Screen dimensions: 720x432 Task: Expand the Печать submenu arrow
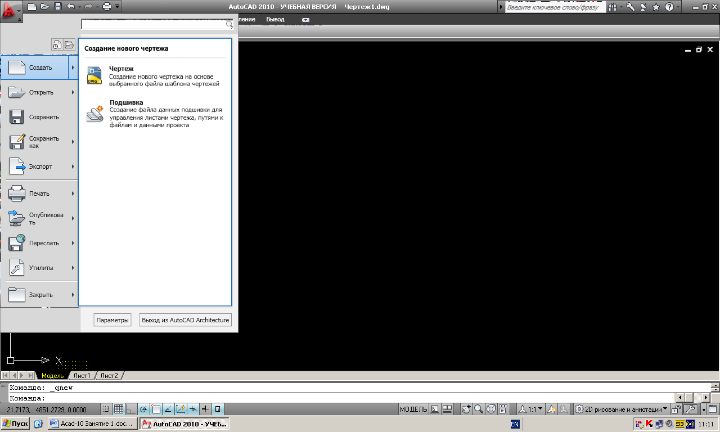(73, 193)
